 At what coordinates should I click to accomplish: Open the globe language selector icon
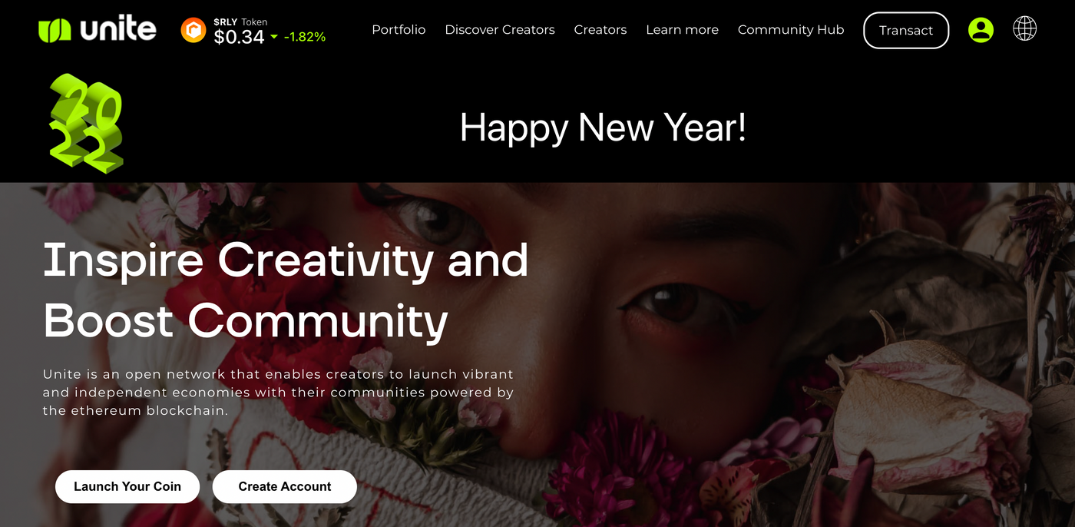[x=1024, y=29]
